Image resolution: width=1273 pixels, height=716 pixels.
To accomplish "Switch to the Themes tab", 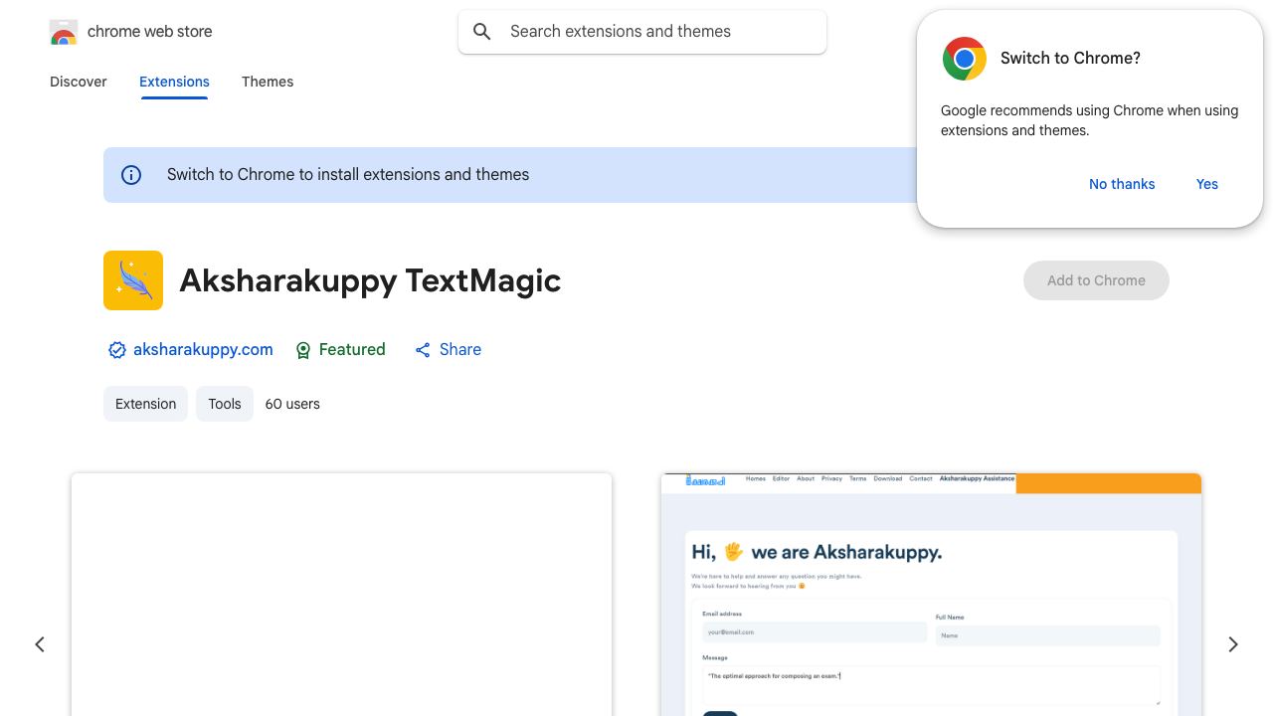I will click(268, 82).
